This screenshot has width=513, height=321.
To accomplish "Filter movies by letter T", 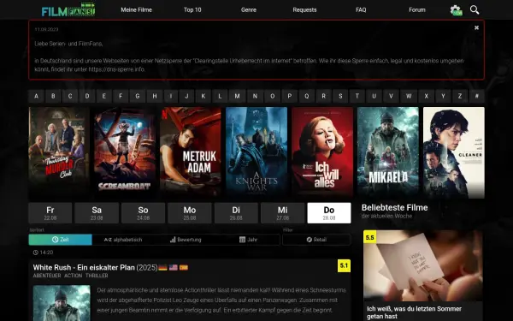I will (357, 96).
